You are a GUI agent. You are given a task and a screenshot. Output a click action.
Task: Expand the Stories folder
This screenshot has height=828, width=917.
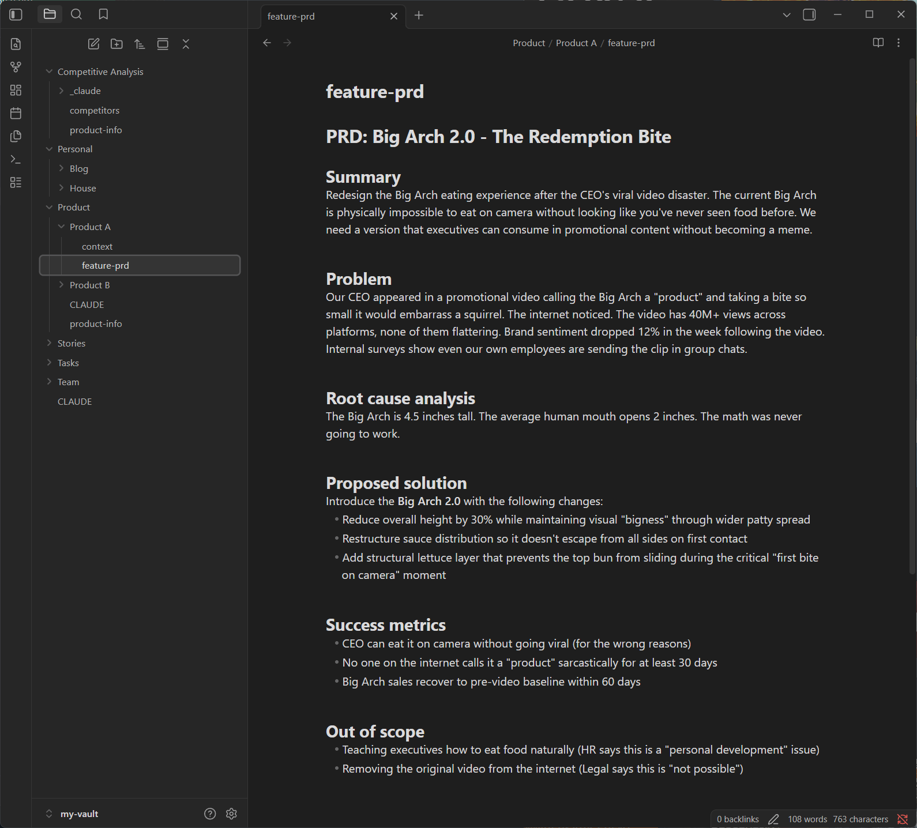click(50, 343)
